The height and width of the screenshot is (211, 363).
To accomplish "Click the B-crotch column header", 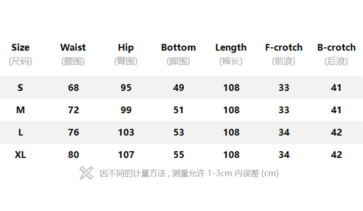I will [336, 47].
